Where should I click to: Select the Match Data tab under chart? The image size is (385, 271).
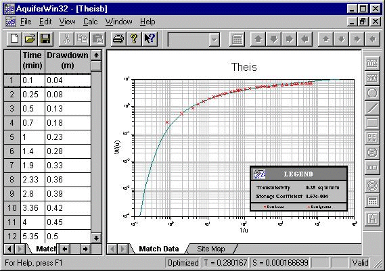tap(159, 249)
